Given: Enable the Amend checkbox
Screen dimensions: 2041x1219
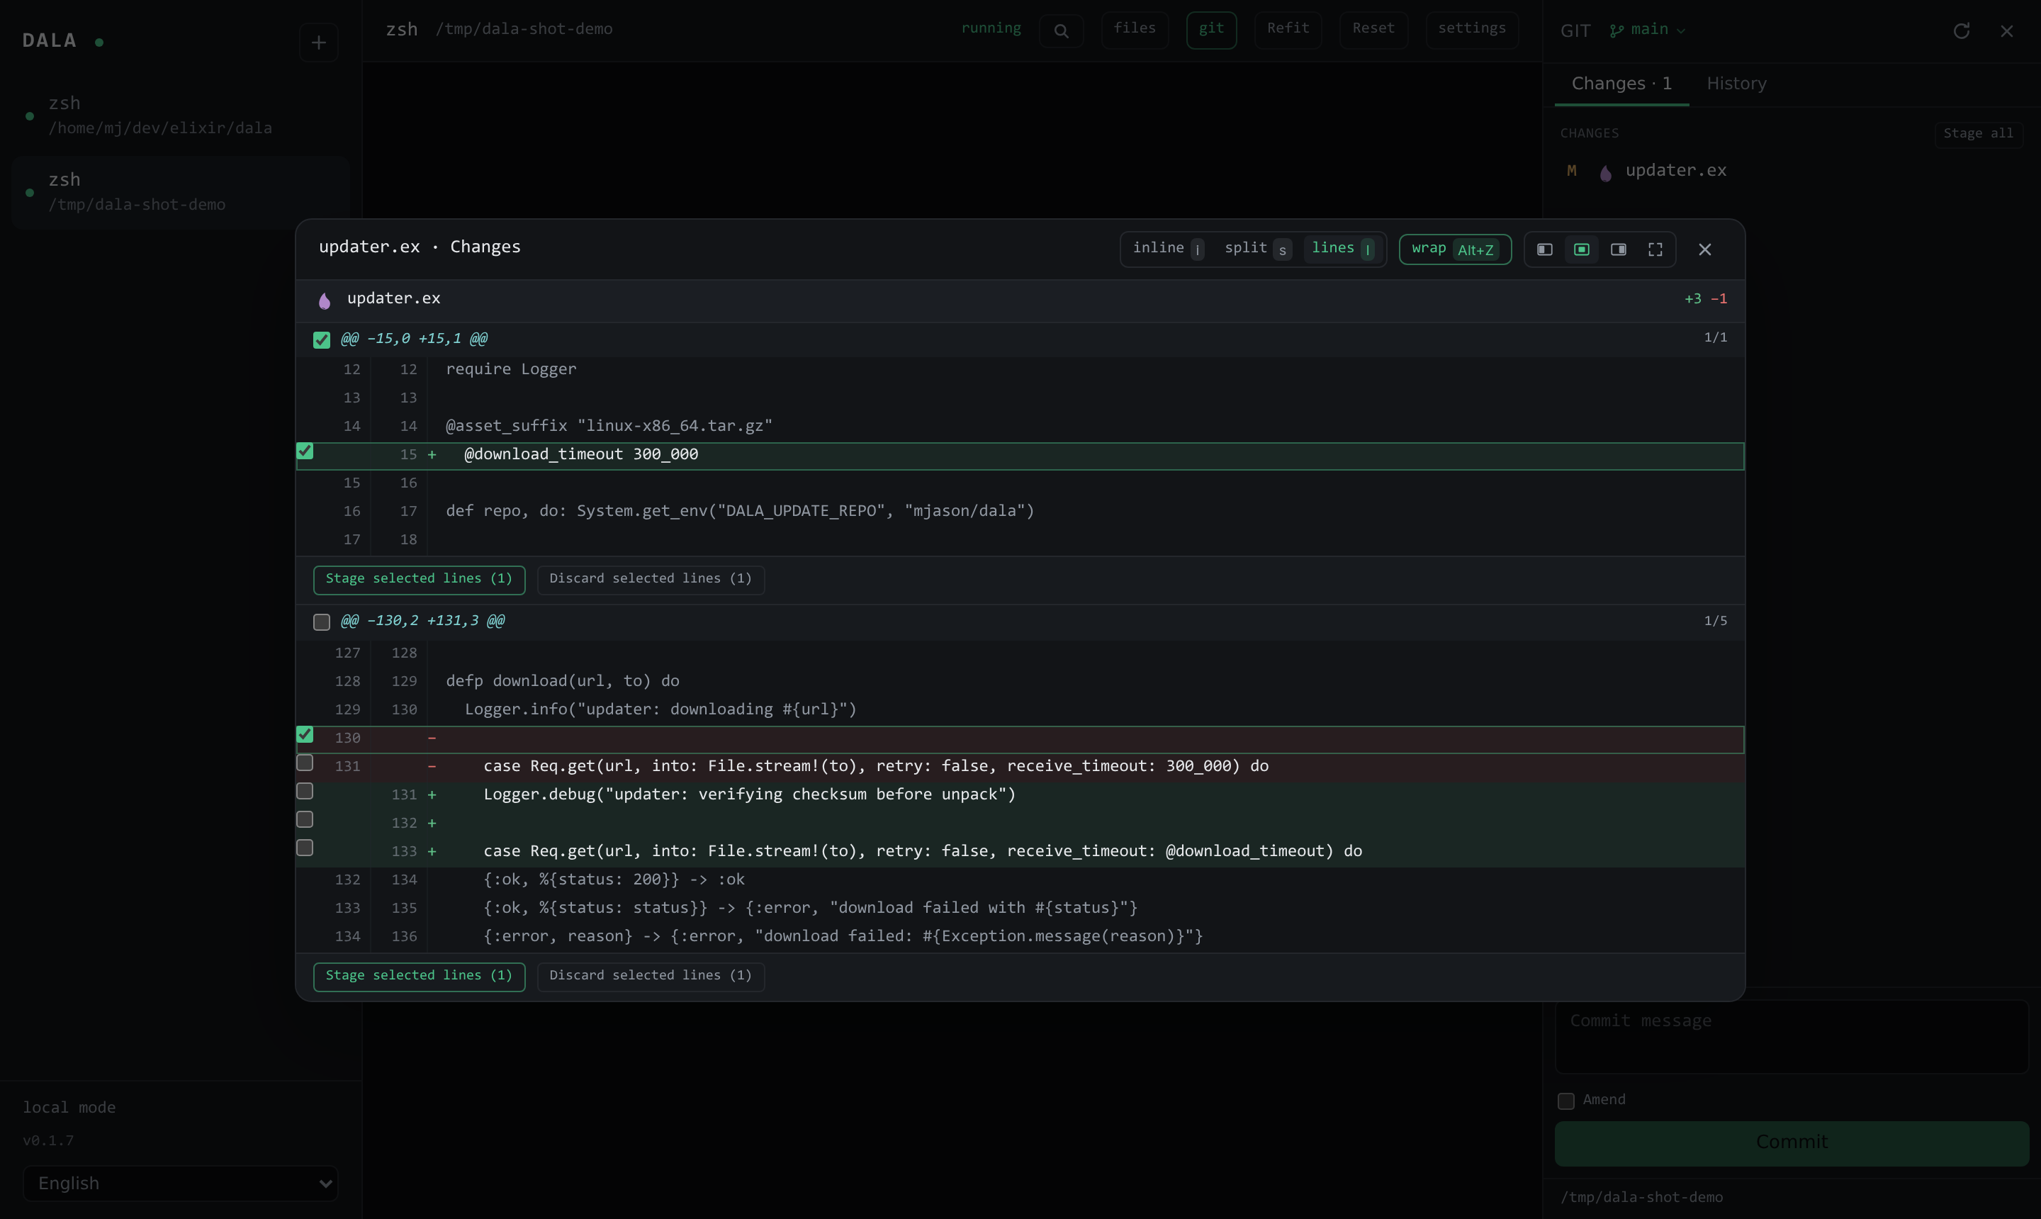Looking at the screenshot, I should pos(1566,1101).
